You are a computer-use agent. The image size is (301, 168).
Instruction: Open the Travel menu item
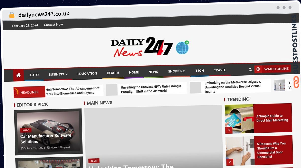pos(220,70)
